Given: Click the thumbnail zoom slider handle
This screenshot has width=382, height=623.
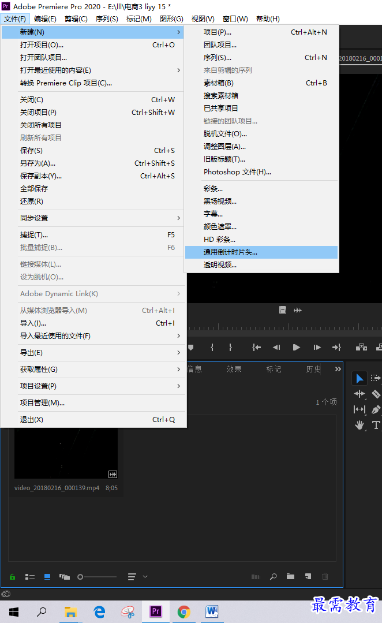Looking at the screenshot, I should click(80, 576).
